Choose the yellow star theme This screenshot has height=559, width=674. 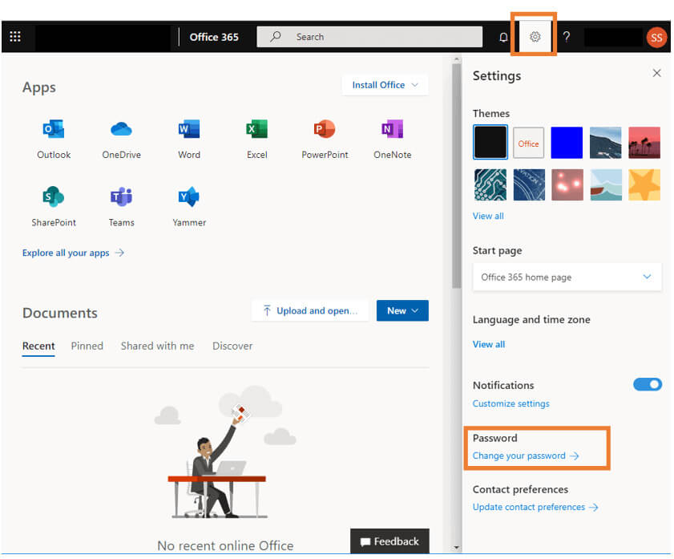point(644,185)
